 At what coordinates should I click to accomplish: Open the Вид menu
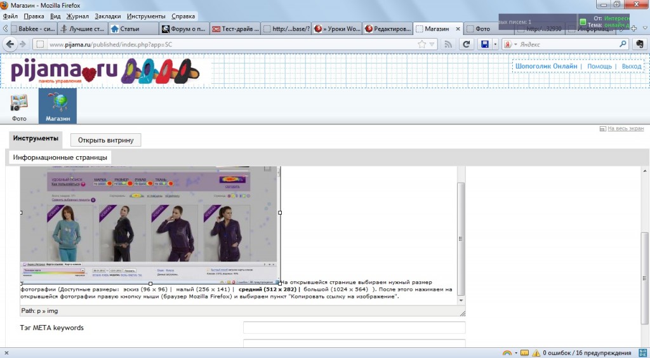pos(55,16)
